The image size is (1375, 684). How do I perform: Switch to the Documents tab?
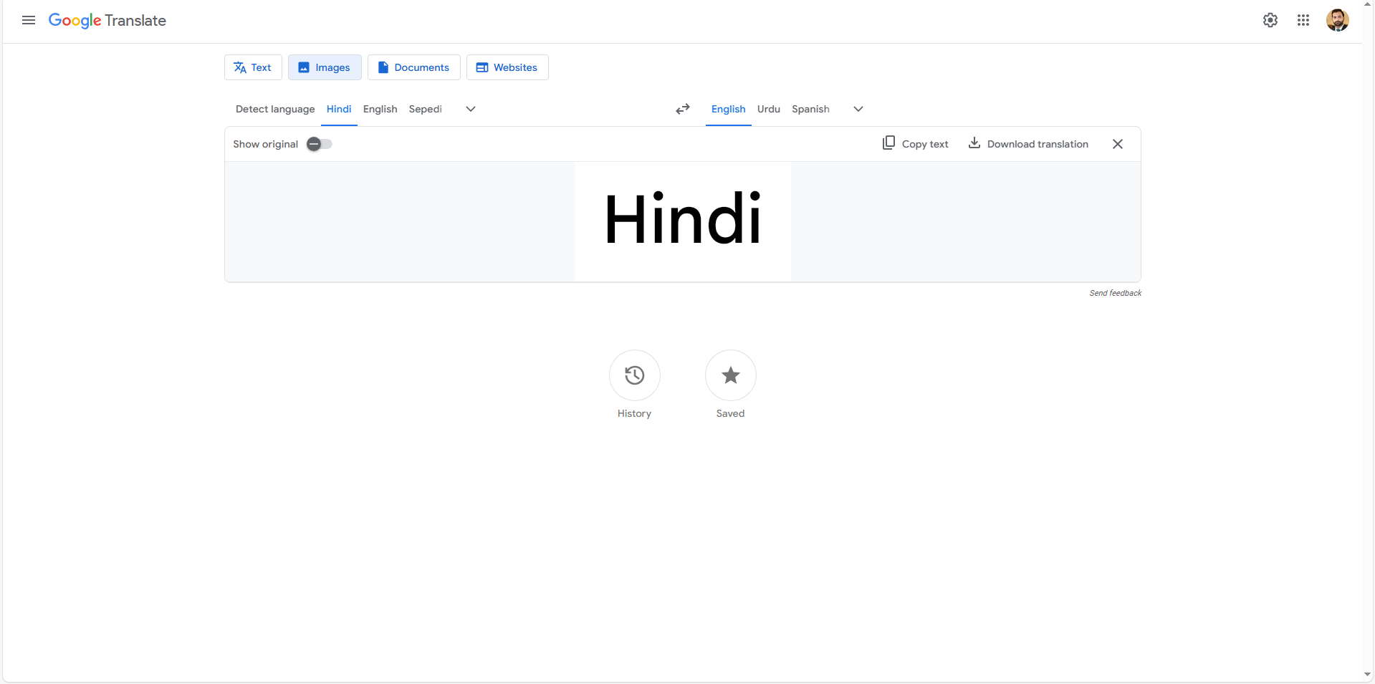[413, 67]
